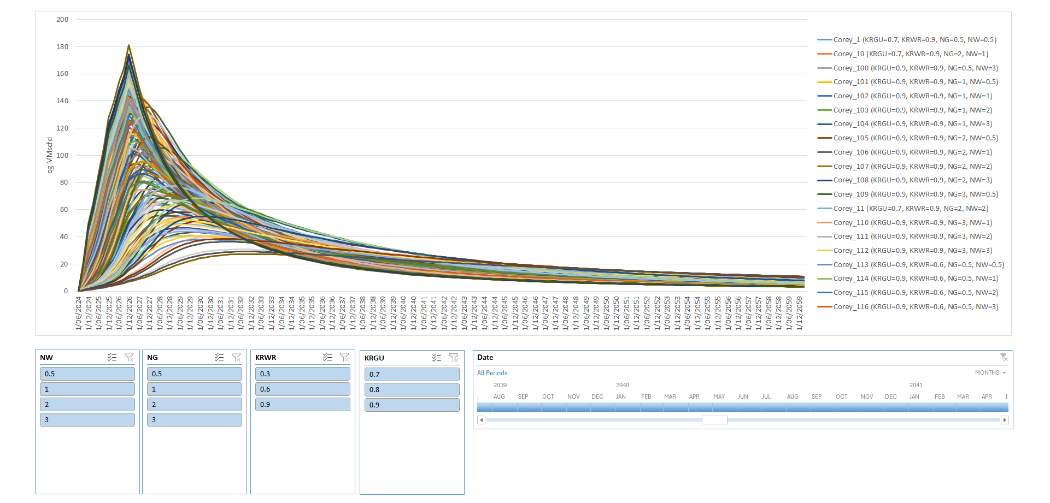Click the timeline scrollbar thumb
Viewport: 1050px width, 503px height.
(714, 420)
